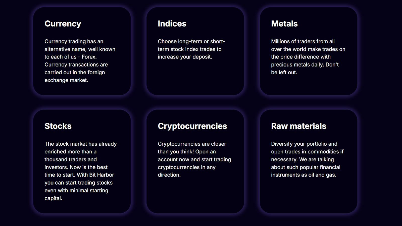Click the word "capital." in Stocks card
Screen dimensions: 402x226
click(53, 198)
